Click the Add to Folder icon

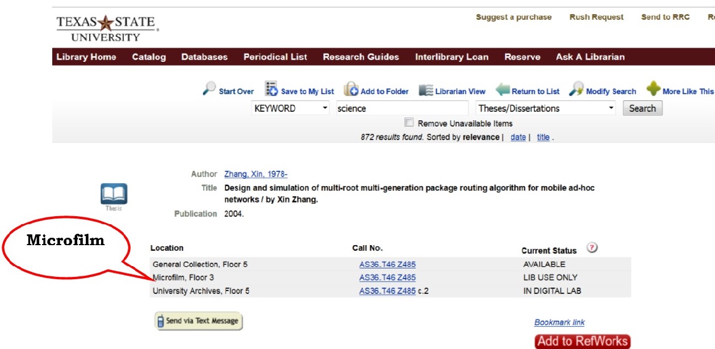pyautogui.click(x=351, y=90)
